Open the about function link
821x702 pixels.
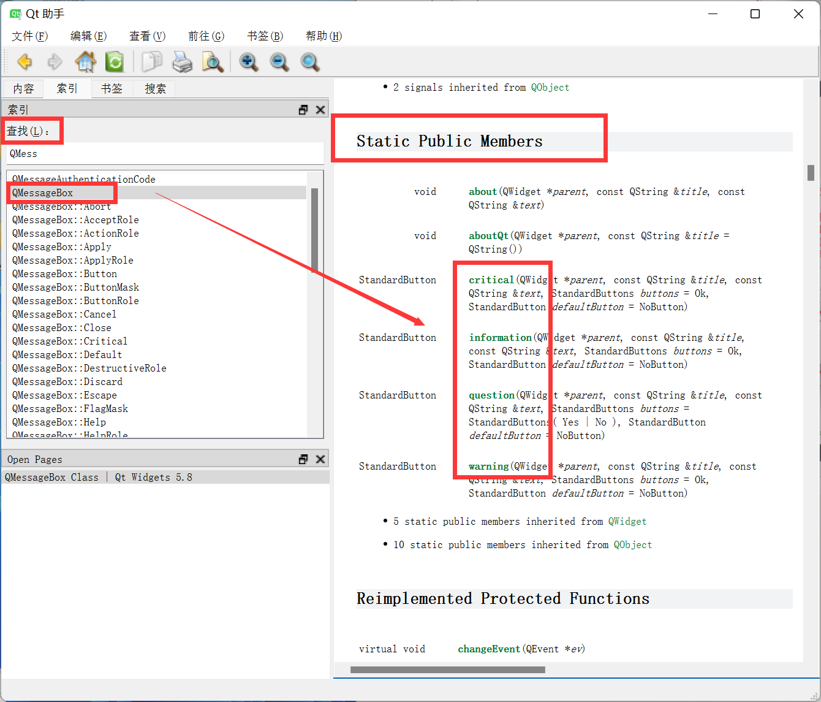pyautogui.click(x=483, y=191)
